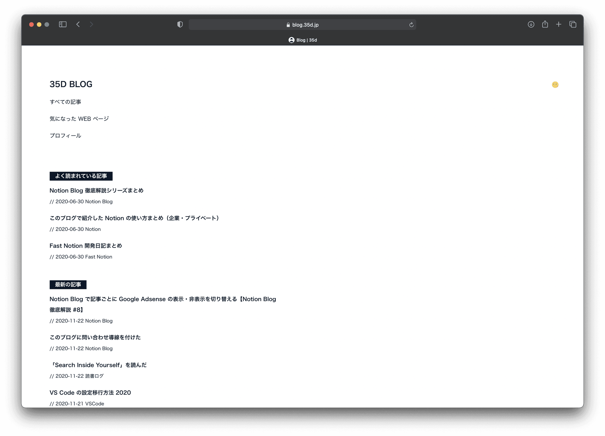This screenshot has width=605, height=436.
Task: Select the 'Blog | 35d' tab
Action: click(302, 40)
